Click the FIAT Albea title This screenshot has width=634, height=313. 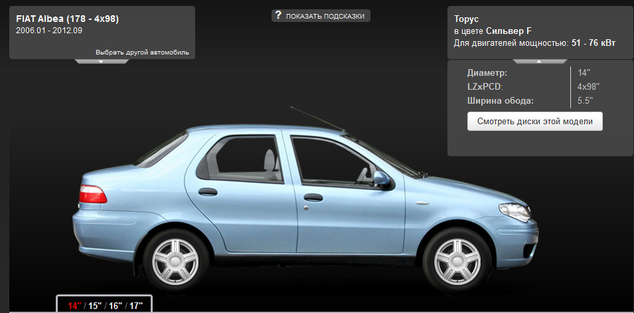pos(67,19)
